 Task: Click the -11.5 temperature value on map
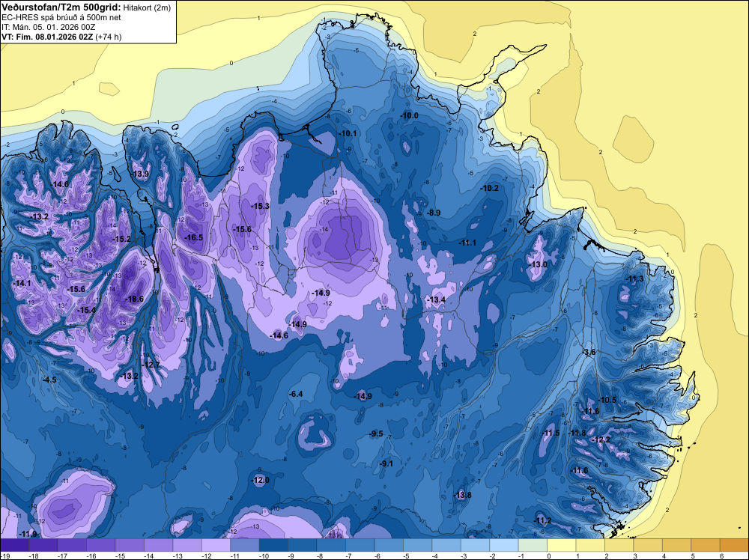[x=551, y=433]
